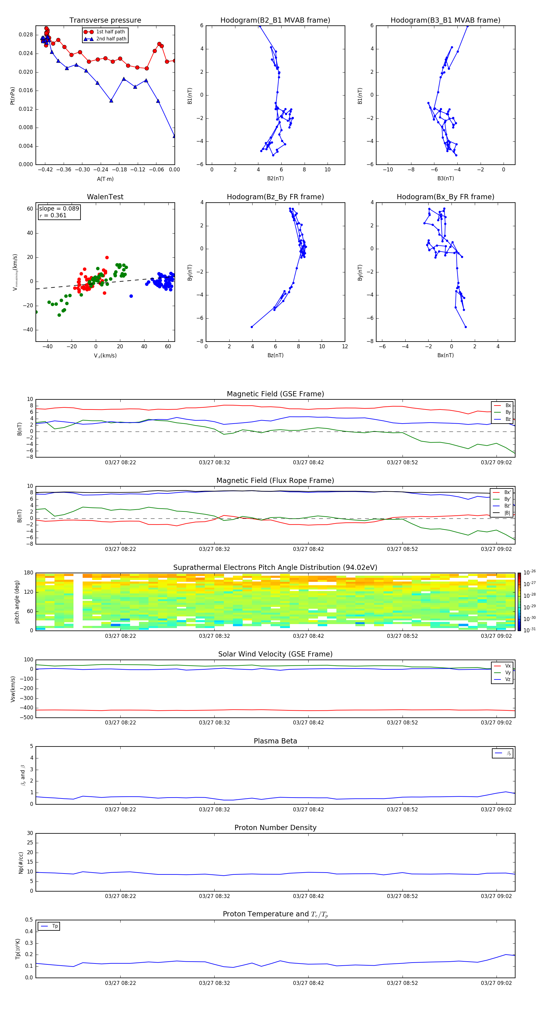Select the '2nd half path' legend entry
This screenshot has width=551, height=1010.
(105, 39)
